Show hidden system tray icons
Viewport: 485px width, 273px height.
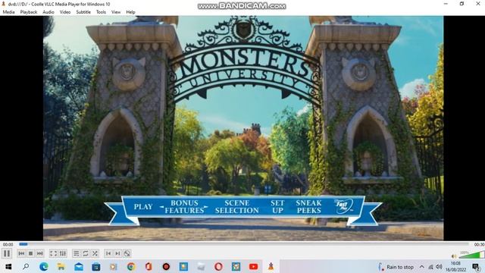pos(421,267)
